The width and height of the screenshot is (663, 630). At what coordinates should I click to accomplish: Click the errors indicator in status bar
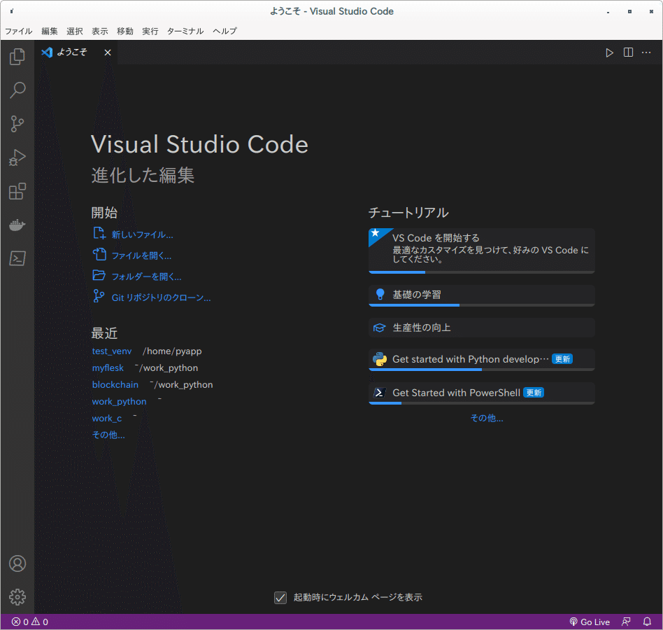click(x=20, y=622)
